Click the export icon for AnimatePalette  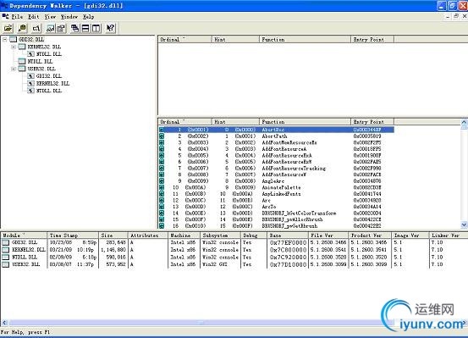[x=162, y=188]
